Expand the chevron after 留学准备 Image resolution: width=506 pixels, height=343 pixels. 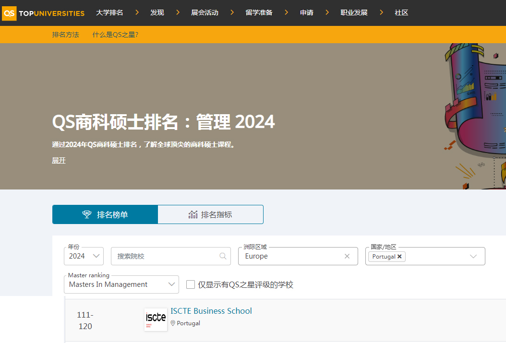286,12
